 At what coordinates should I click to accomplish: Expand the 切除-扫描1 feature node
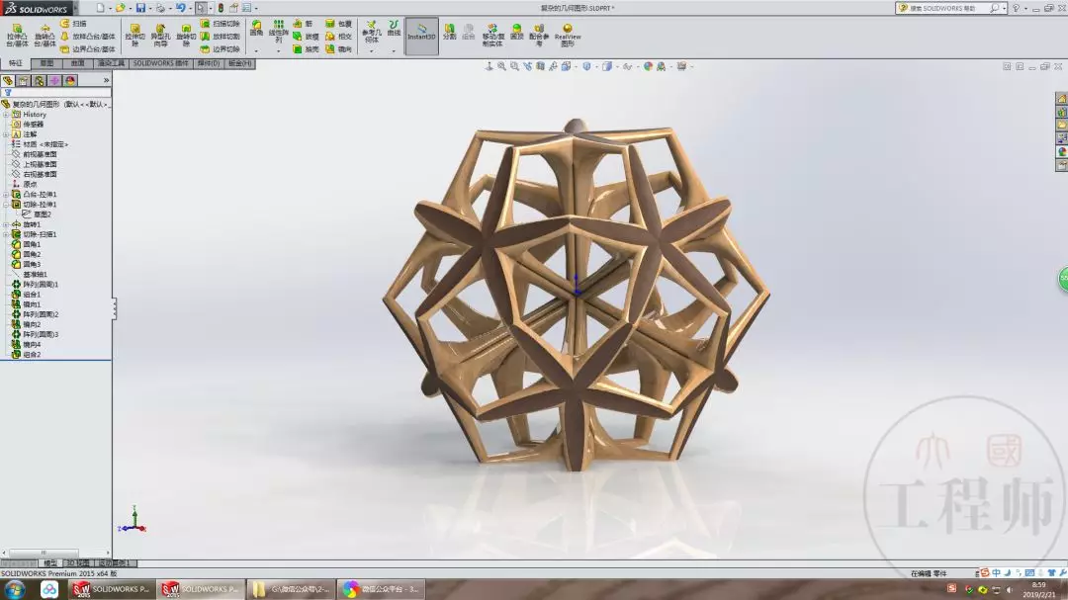click(6, 234)
